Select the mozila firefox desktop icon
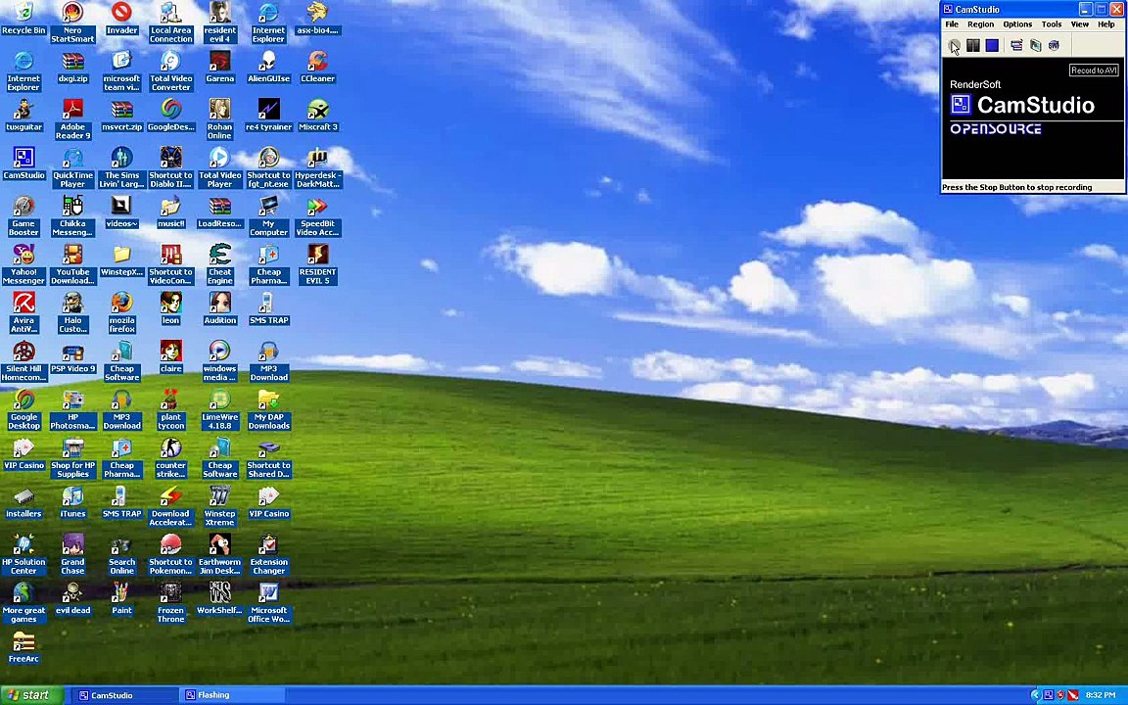This screenshot has width=1128, height=705. [121, 313]
